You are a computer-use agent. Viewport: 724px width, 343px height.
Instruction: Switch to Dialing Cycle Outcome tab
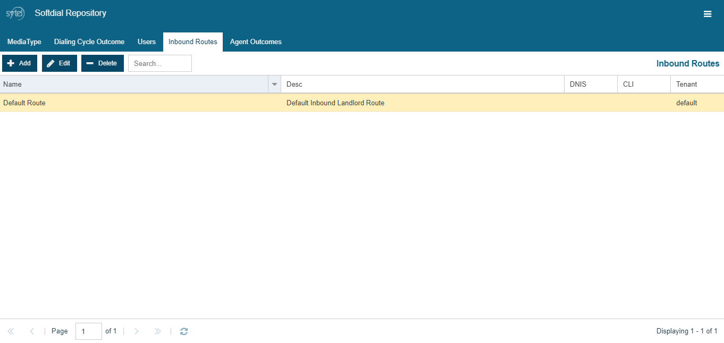[x=89, y=42]
